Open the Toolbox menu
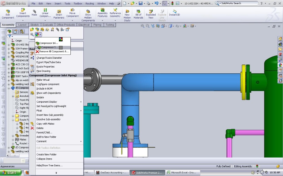Viewport: 283px width, 176px height. [x=78, y=4]
